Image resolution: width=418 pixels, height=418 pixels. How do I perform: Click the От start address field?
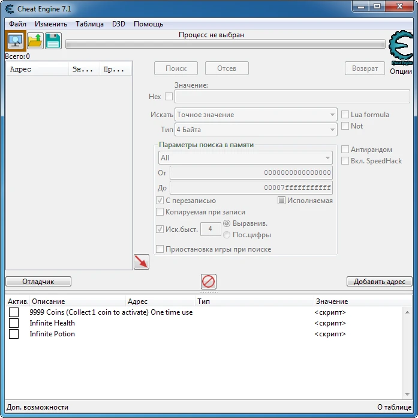(x=251, y=172)
